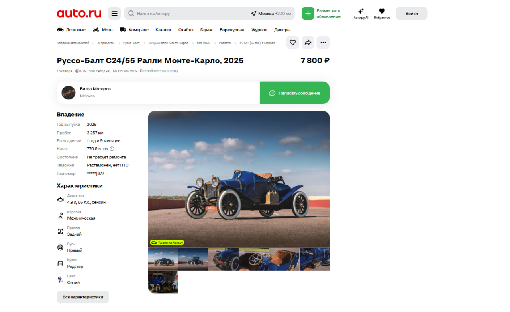Click Написать сообщение button

click(x=295, y=93)
